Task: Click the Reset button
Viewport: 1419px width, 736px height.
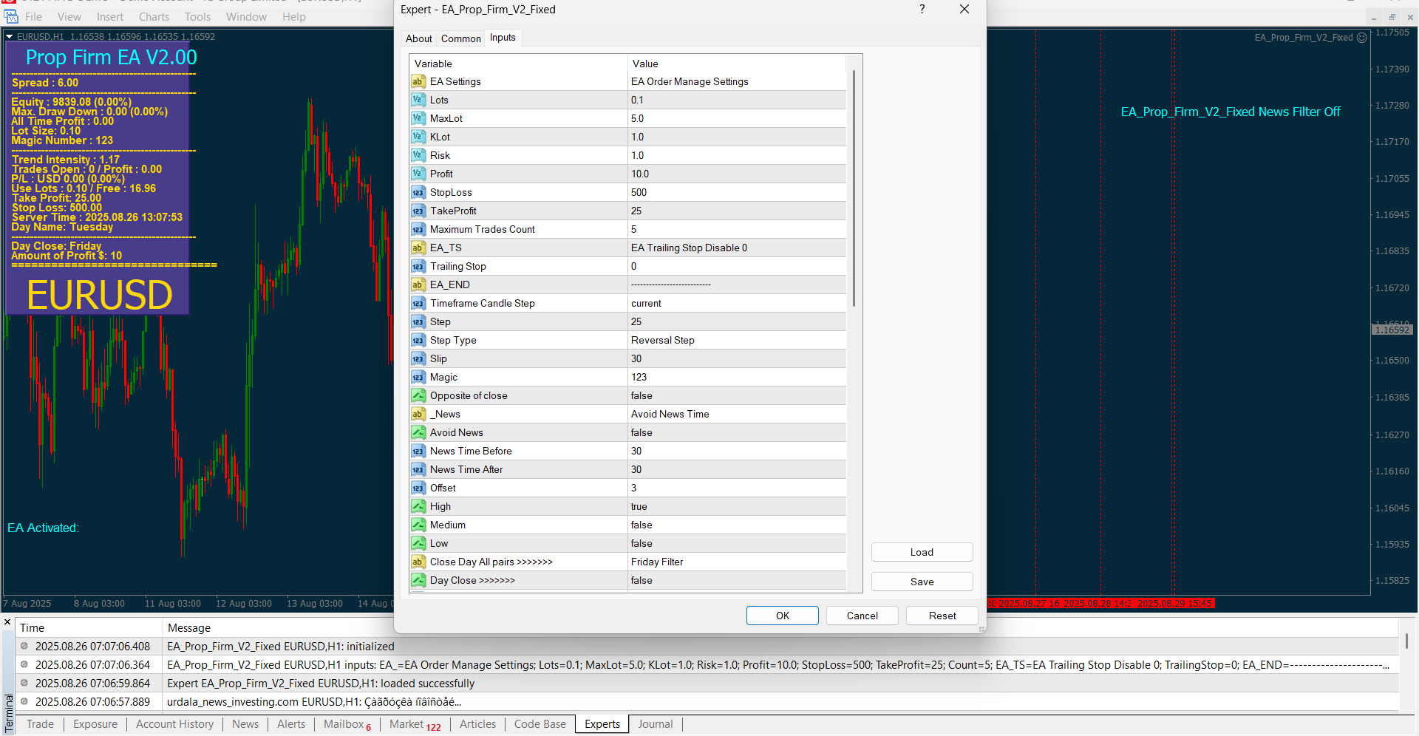Action: 942,616
